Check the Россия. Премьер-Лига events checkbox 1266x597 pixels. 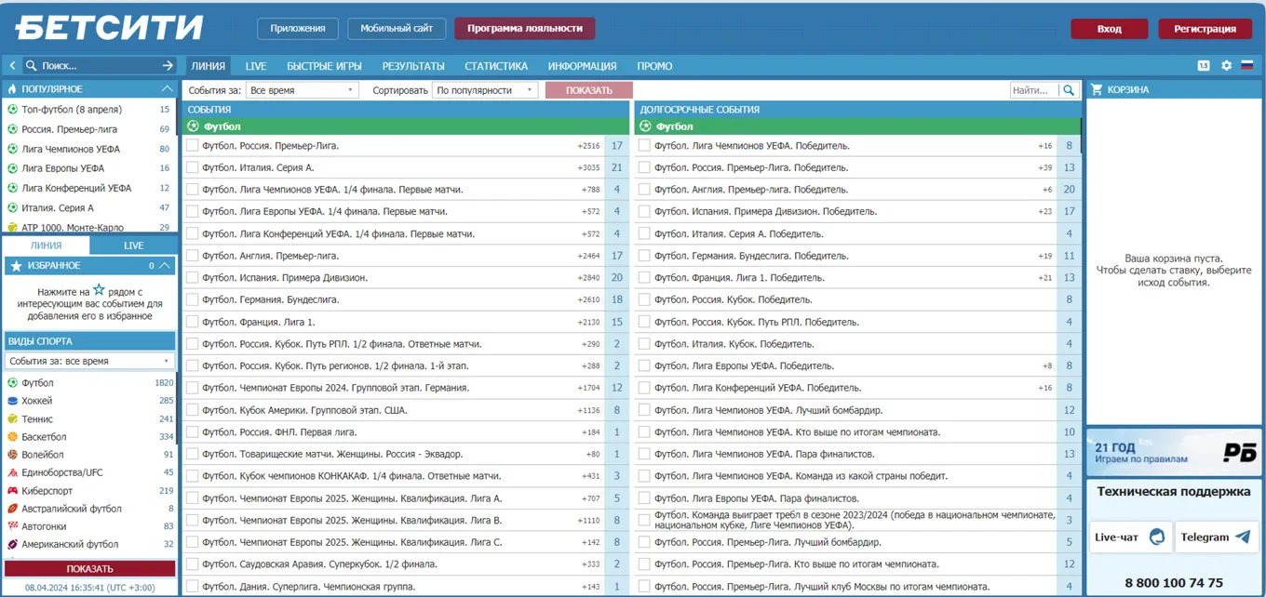(x=192, y=146)
